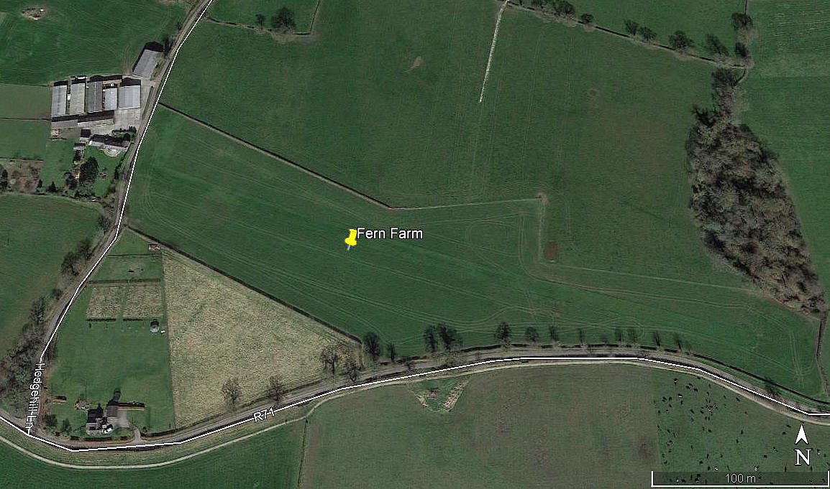Click the Hodgehill Ln road label
830x489 pixels.
tap(36, 398)
